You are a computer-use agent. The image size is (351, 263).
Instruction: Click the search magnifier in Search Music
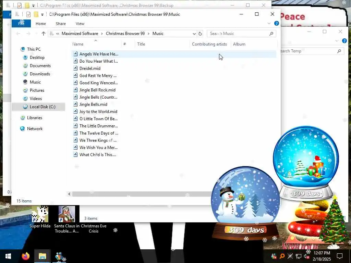point(271,34)
